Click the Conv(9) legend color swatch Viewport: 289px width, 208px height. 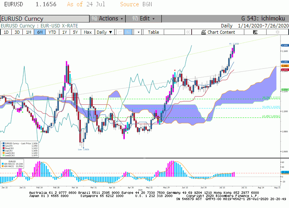tap(4, 146)
